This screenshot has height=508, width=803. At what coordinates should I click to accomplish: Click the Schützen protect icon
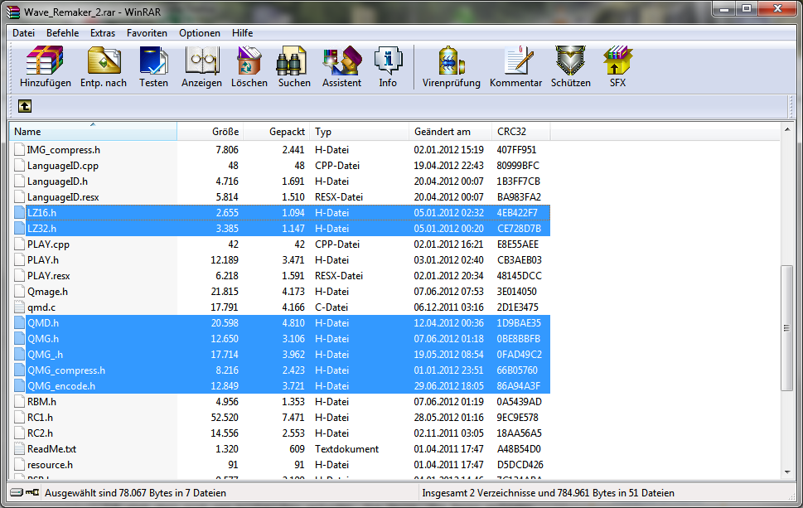pyautogui.click(x=570, y=66)
